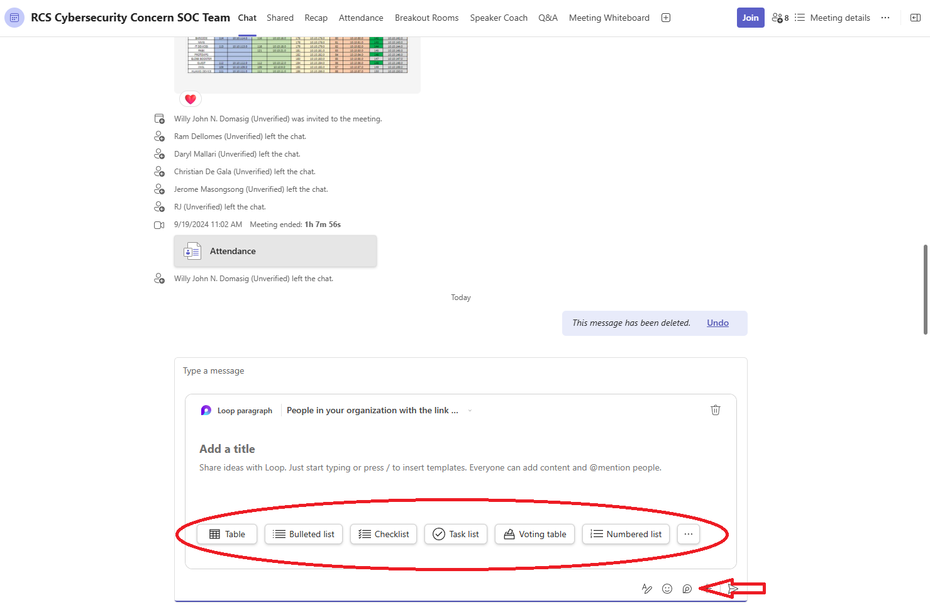The width and height of the screenshot is (930, 612).
Task: Delete the Loop component with trash icon
Action: (716, 410)
